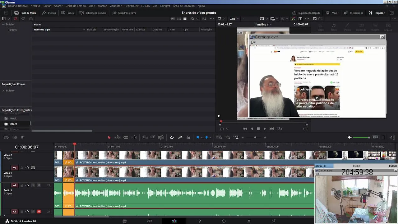
Task: Expand the Máster bin in Repartições Power
Action: pyautogui.click(x=3, y=91)
